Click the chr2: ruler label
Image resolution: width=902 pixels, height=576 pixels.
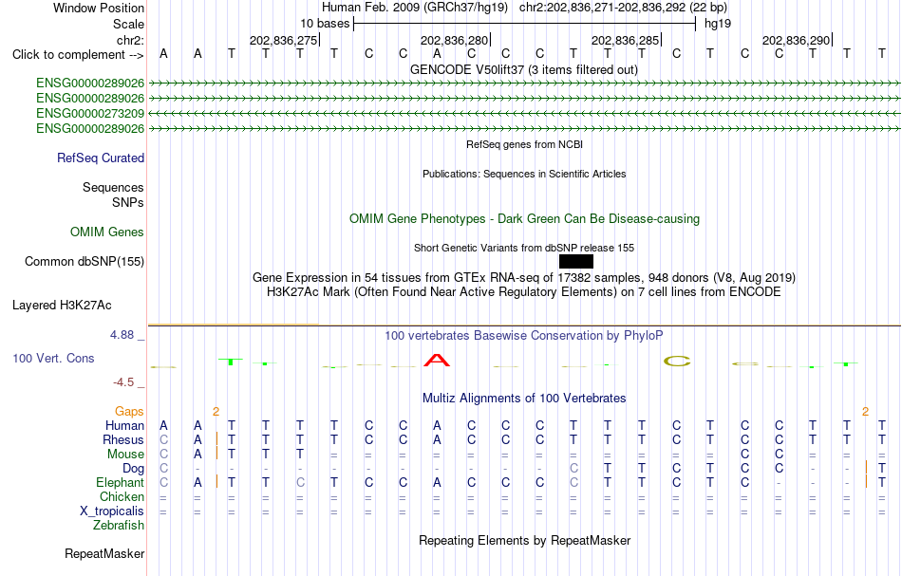click(130, 40)
